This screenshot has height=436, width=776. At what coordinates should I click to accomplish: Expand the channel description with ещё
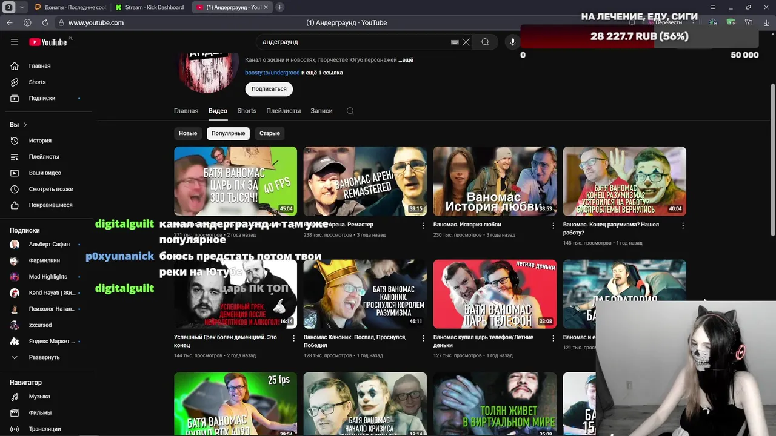pyautogui.click(x=407, y=60)
